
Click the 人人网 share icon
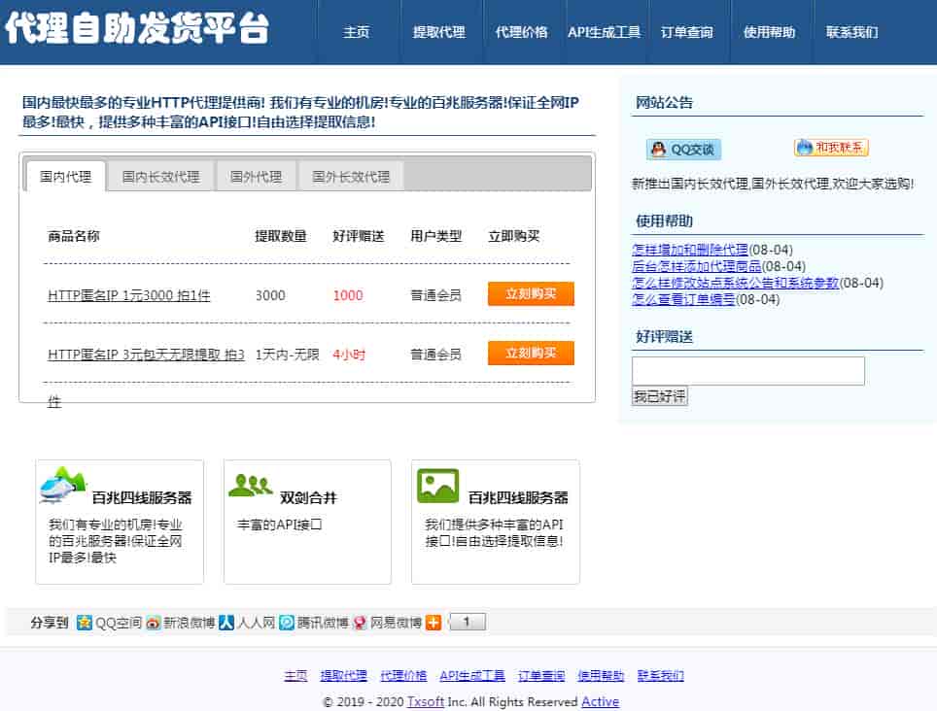pos(226,623)
